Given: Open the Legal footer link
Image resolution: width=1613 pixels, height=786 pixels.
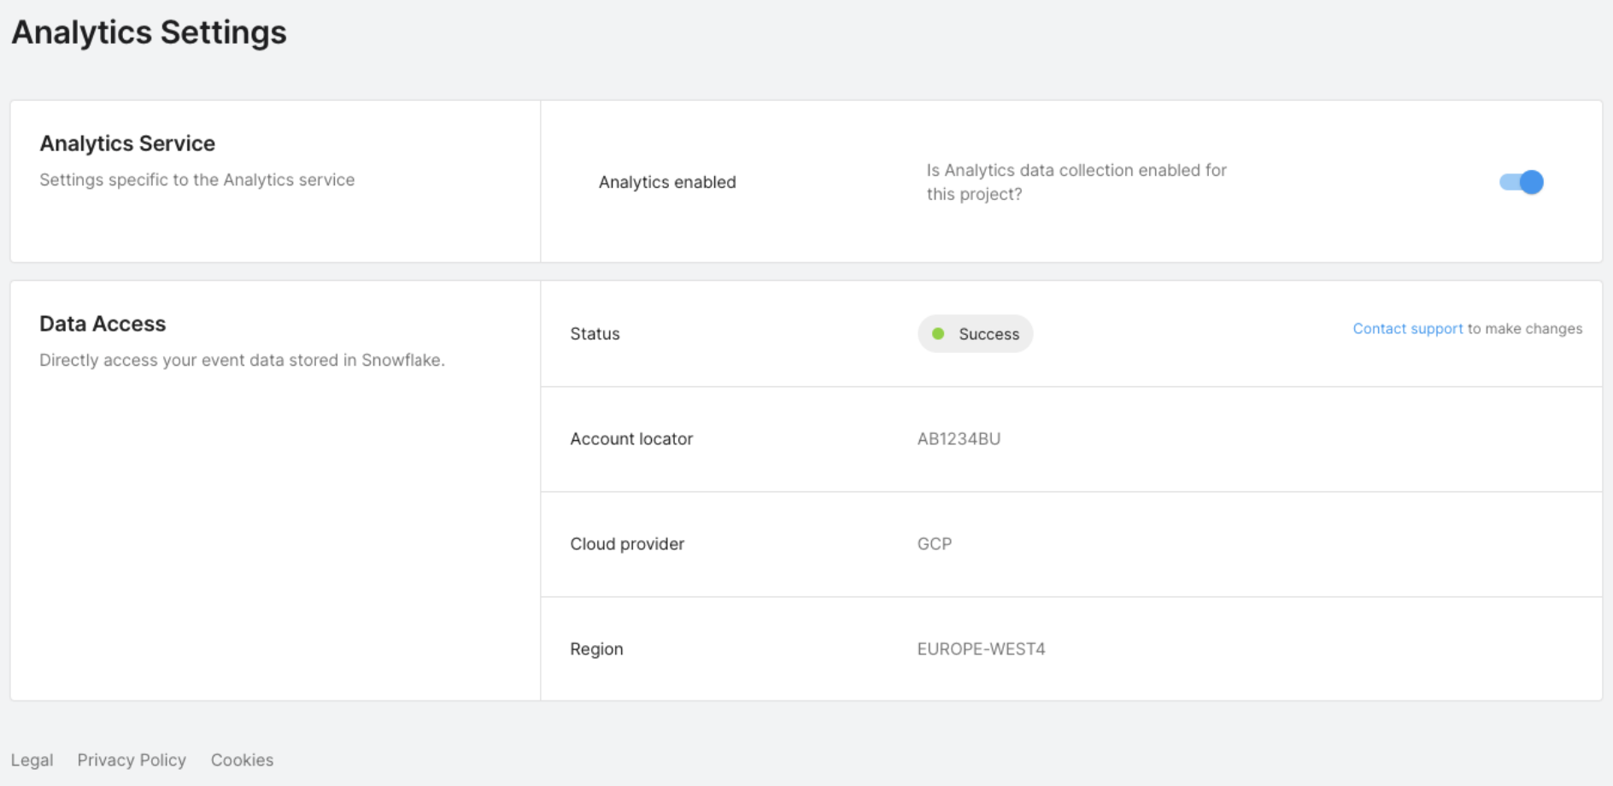Looking at the screenshot, I should point(32,760).
